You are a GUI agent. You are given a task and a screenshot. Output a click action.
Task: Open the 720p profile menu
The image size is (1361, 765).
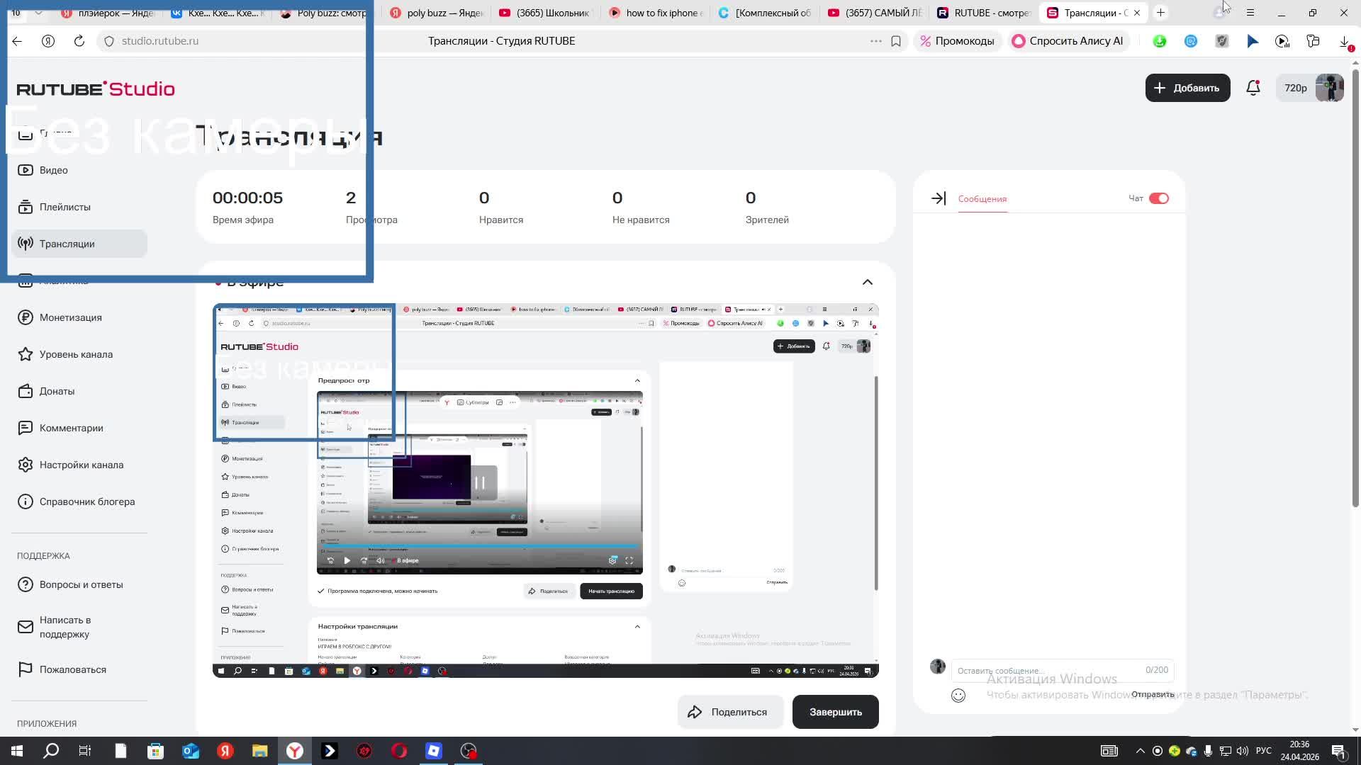click(x=1309, y=88)
